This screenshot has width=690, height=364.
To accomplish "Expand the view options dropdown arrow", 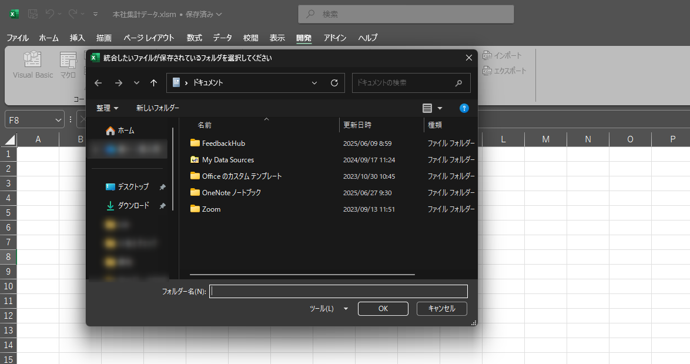I will [440, 108].
